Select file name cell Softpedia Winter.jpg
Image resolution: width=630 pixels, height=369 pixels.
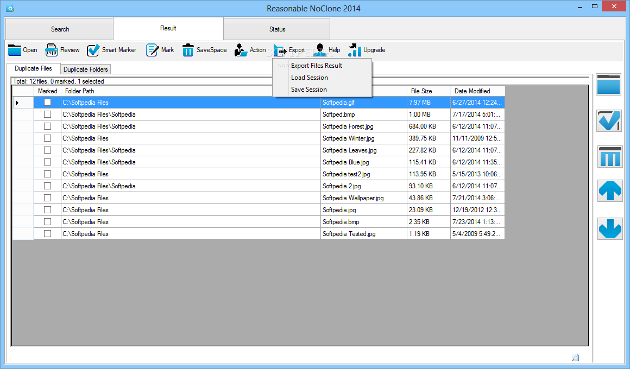[364, 138]
